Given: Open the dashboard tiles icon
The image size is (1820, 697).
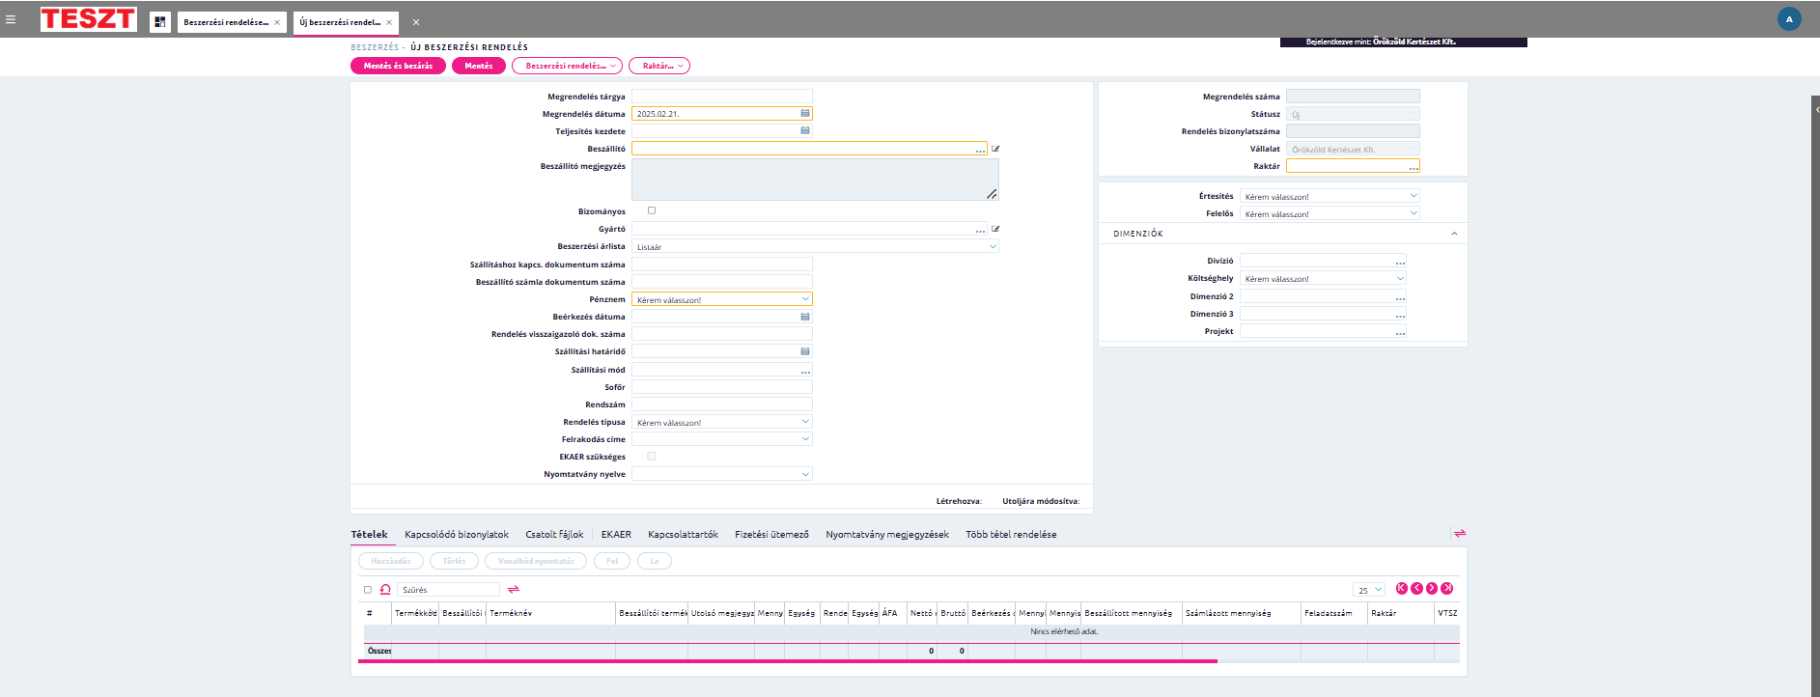Looking at the screenshot, I should click(160, 21).
